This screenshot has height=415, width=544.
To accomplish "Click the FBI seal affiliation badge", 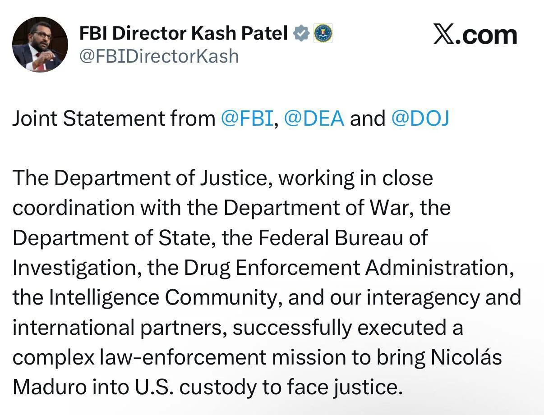I will click(x=323, y=33).
